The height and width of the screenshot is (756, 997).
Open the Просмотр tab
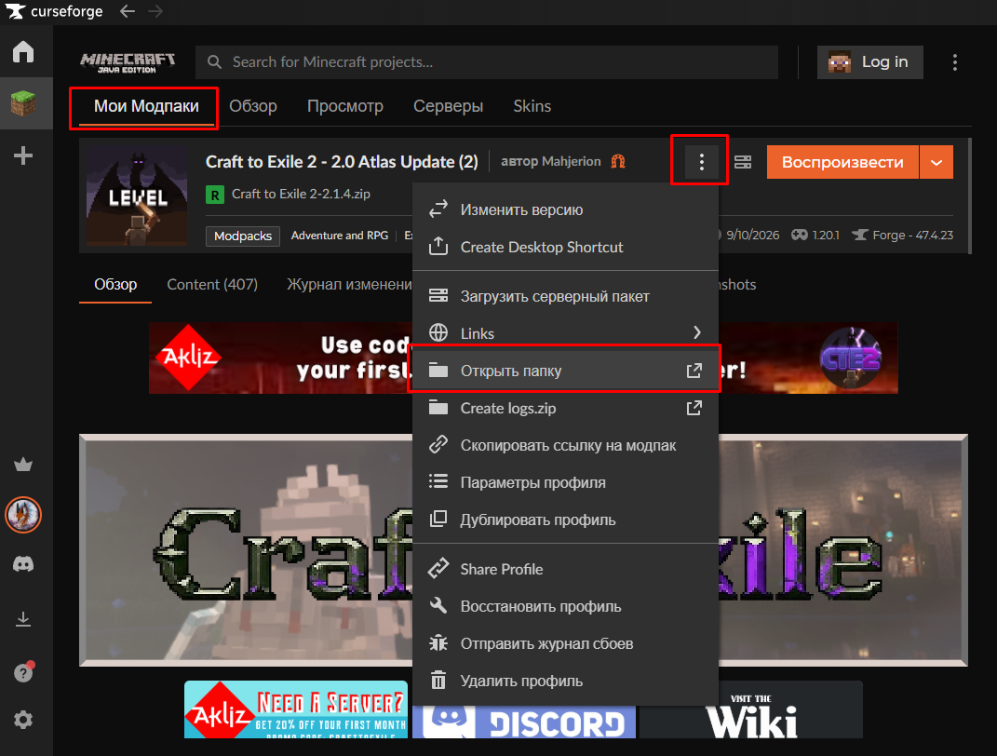coord(345,106)
